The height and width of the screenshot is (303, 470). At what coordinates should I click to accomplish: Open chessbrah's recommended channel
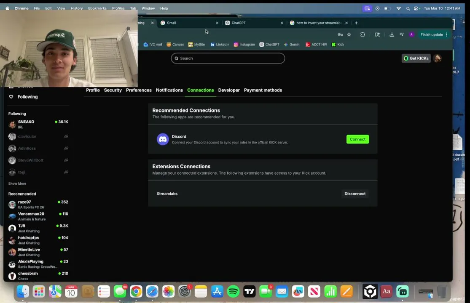click(38, 276)
